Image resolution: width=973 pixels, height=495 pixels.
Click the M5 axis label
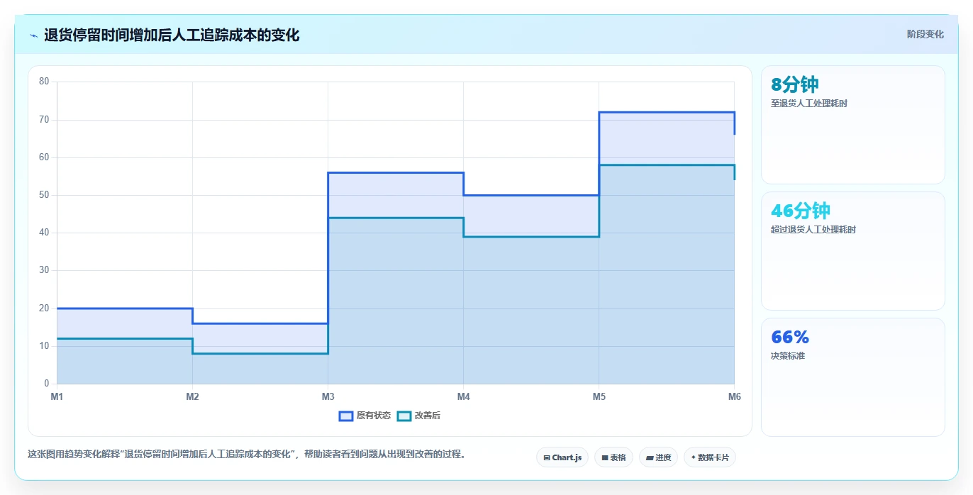tap(599, 396)
